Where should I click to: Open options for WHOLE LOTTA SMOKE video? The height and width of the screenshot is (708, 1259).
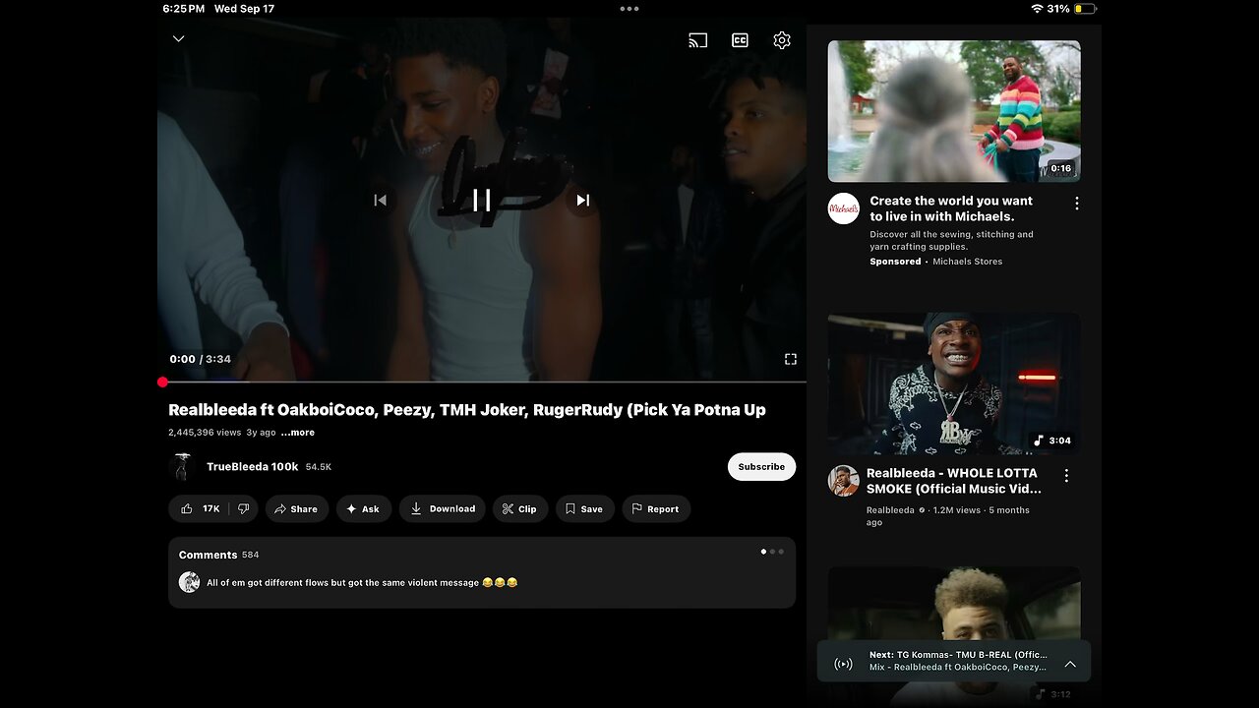click(x=1066, y=476)
